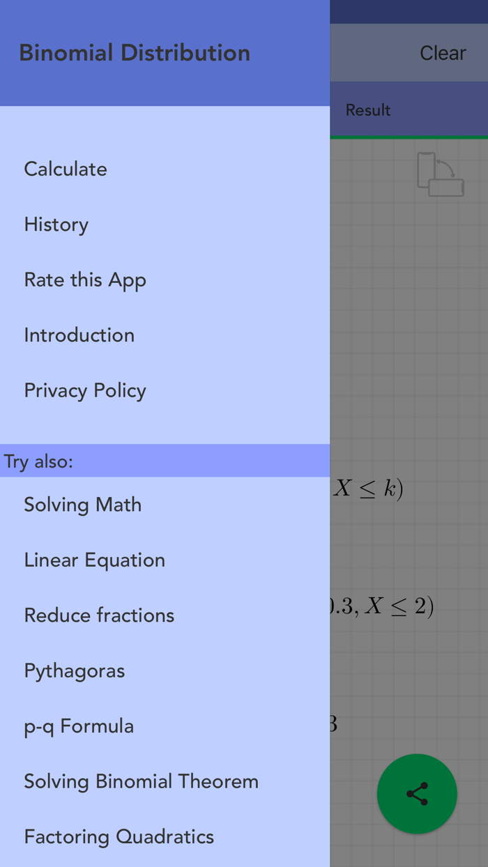This screenshot has height=867, width=488.
Task: Open the Introduction page
Action: [x=79, y=335]
